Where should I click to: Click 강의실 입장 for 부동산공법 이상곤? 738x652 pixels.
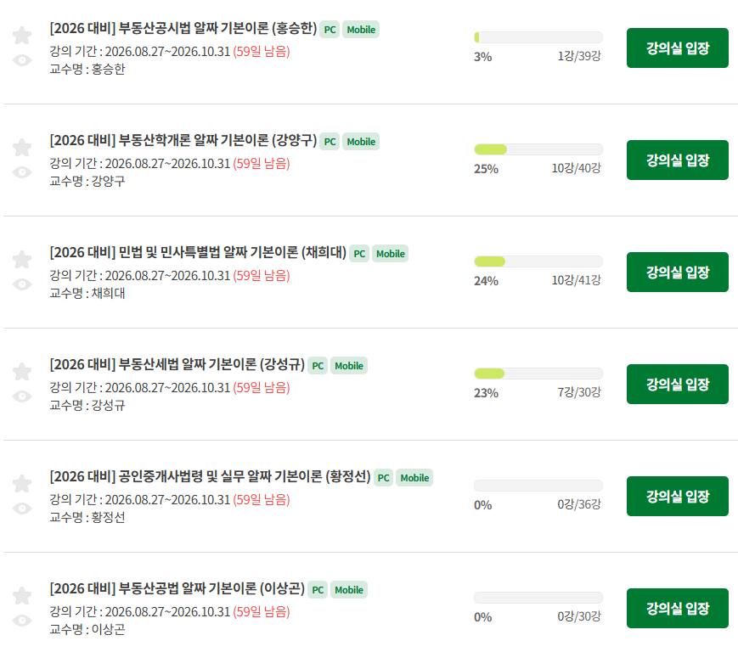[678, 608]
